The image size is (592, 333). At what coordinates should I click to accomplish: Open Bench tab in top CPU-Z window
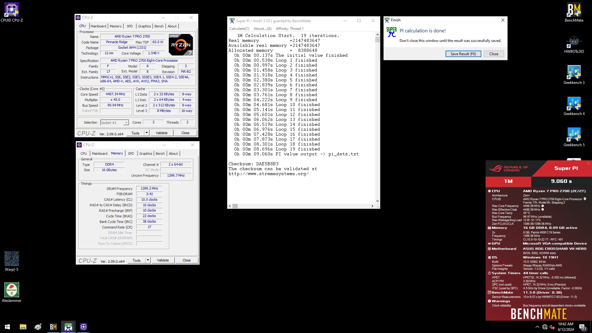pyautogui.click(x=159, y=26)
